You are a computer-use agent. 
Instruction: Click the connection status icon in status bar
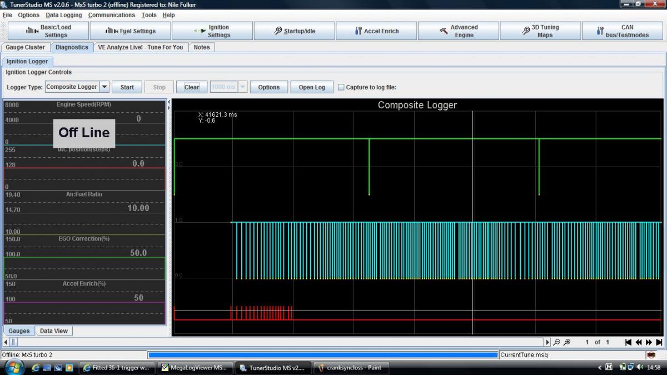coord(651,355)
